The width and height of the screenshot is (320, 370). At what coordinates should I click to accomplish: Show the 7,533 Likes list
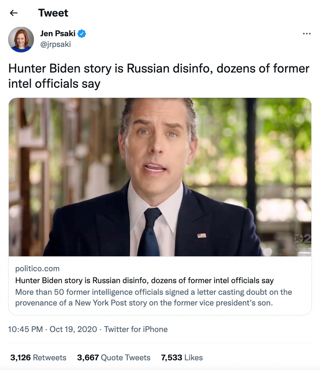click(x=182, y=357)
